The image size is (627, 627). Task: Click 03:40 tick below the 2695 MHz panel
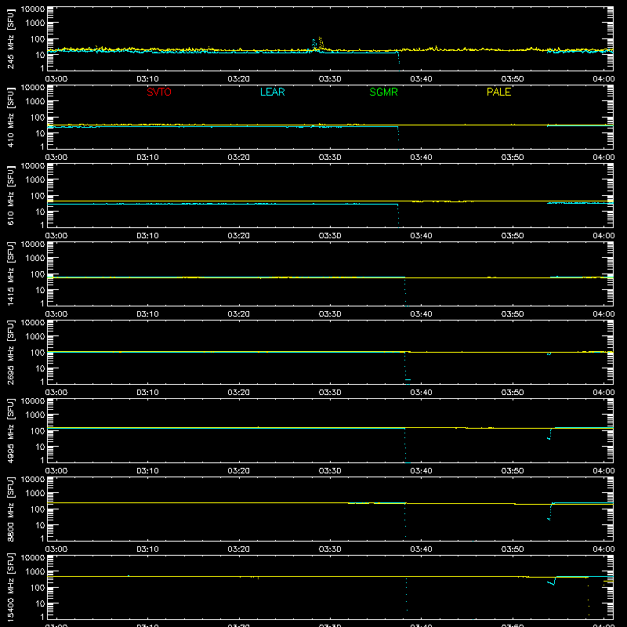421,393
